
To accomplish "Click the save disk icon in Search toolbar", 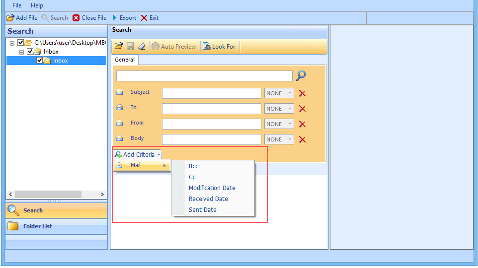I will (x=130, y=47).
